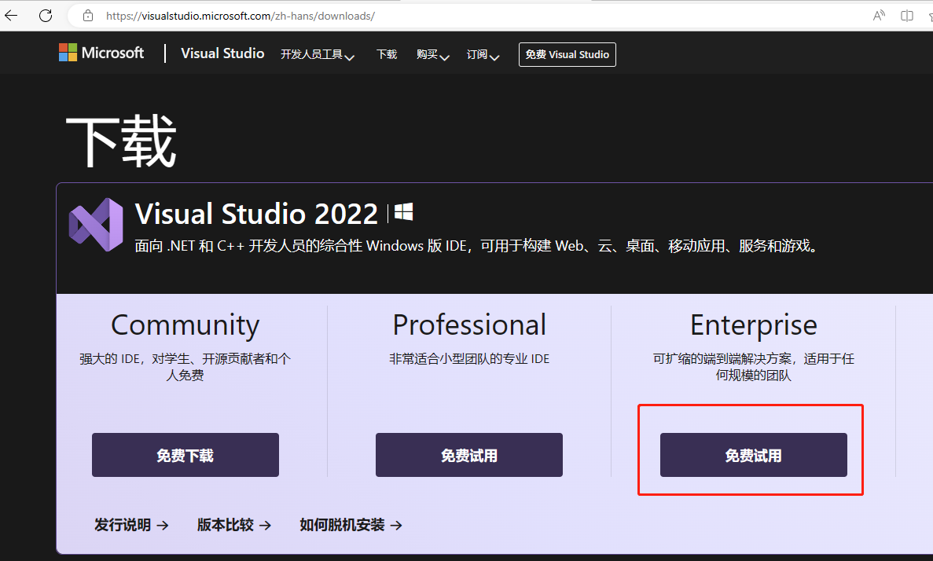Click the large 下载 page title
Screen dimensions: 933x561
121,141
